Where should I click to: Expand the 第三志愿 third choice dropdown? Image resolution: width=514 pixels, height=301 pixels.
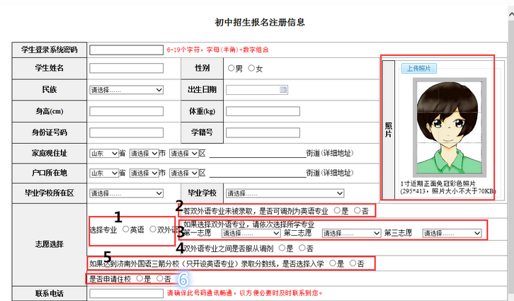[451, 232]
